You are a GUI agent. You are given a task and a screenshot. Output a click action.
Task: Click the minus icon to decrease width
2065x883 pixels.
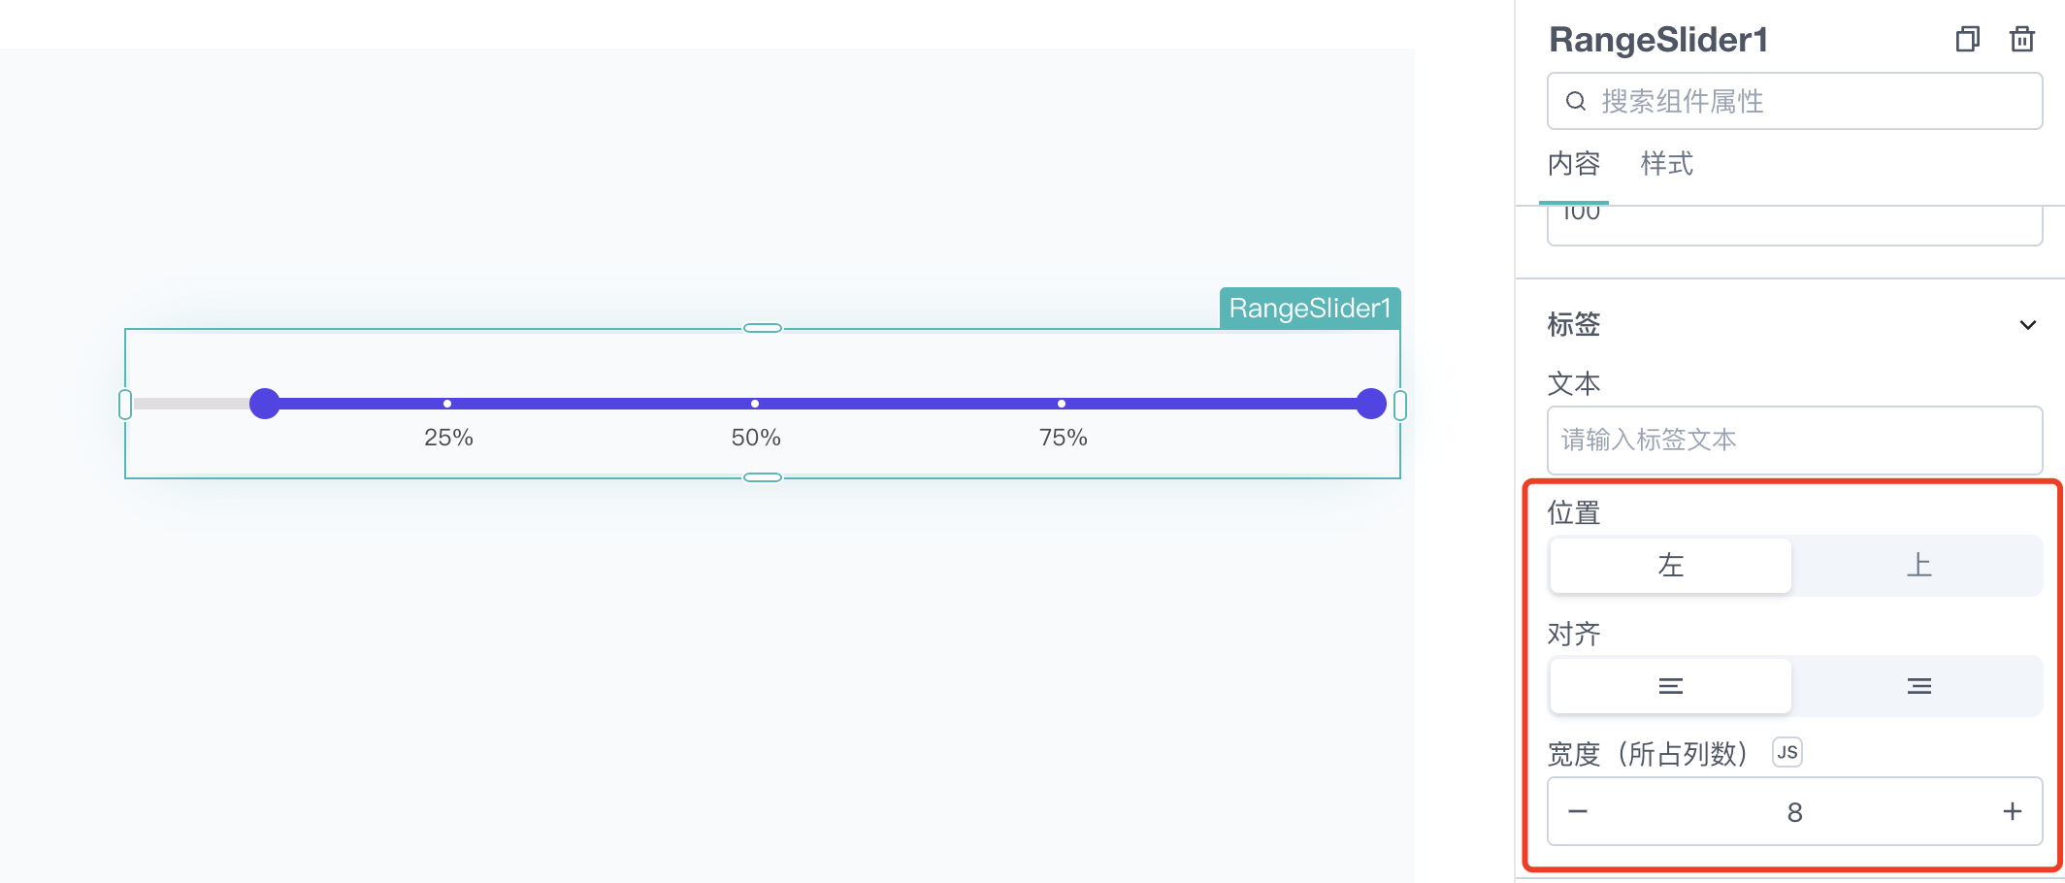(1578, 811)
